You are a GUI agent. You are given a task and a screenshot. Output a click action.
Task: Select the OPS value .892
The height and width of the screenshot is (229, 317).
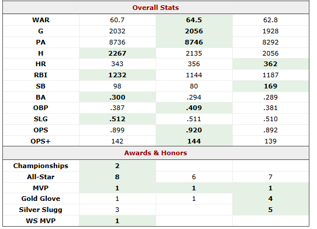pyautogui.click(x=270, y=130)
